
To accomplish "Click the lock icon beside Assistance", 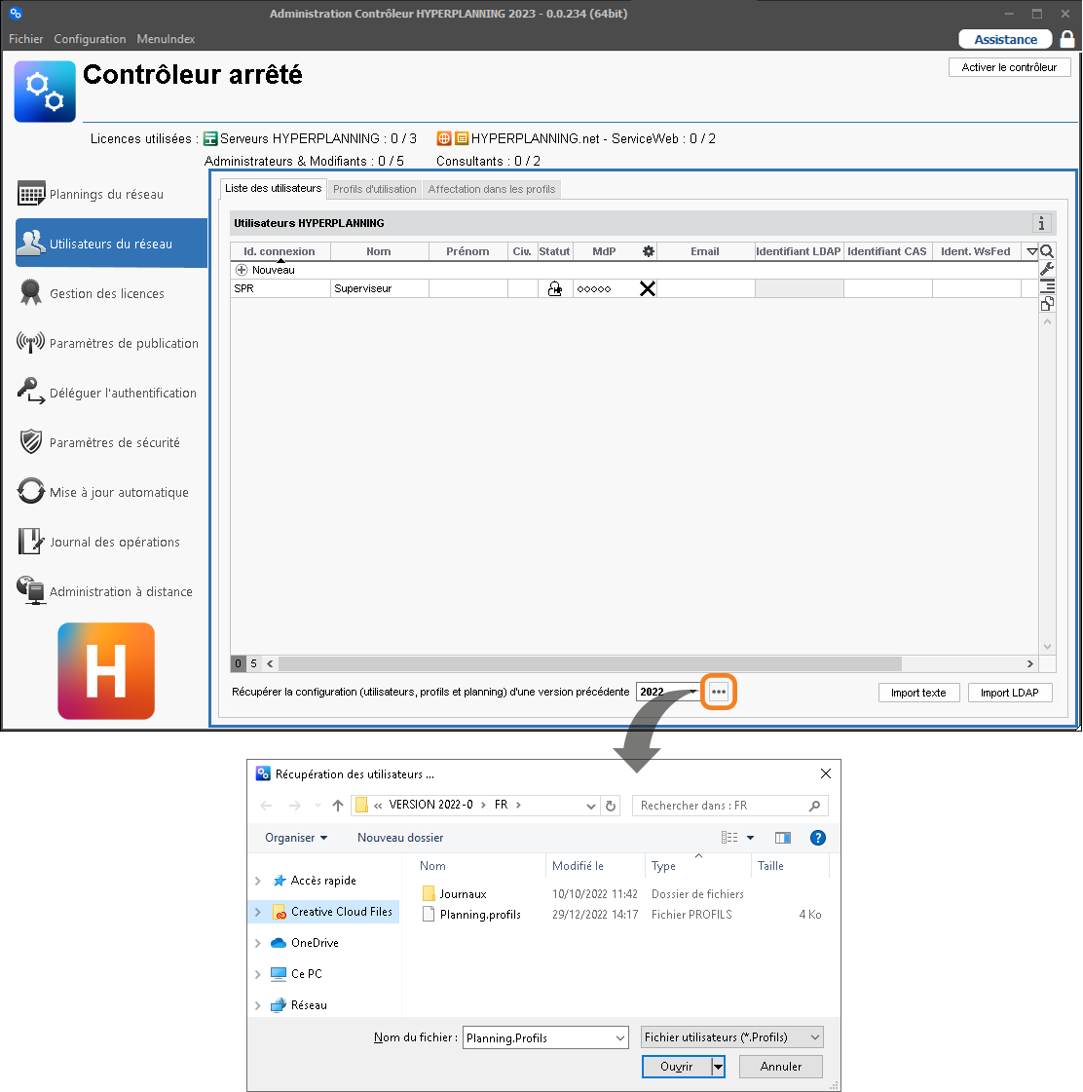I will (x=1067, y=39).
